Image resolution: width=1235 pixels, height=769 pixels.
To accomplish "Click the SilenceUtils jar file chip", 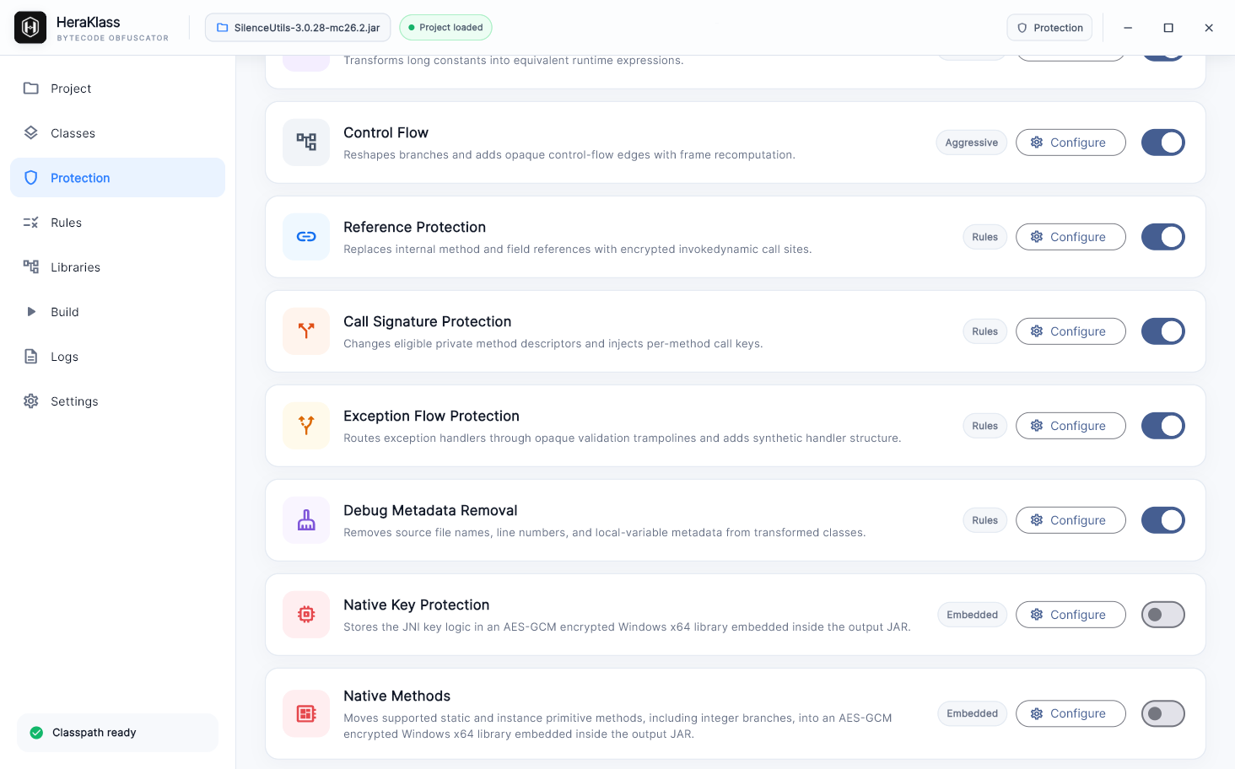I will point(298,28).
